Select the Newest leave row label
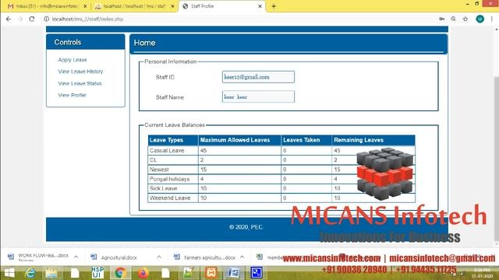499x280 pixels. 159,170
